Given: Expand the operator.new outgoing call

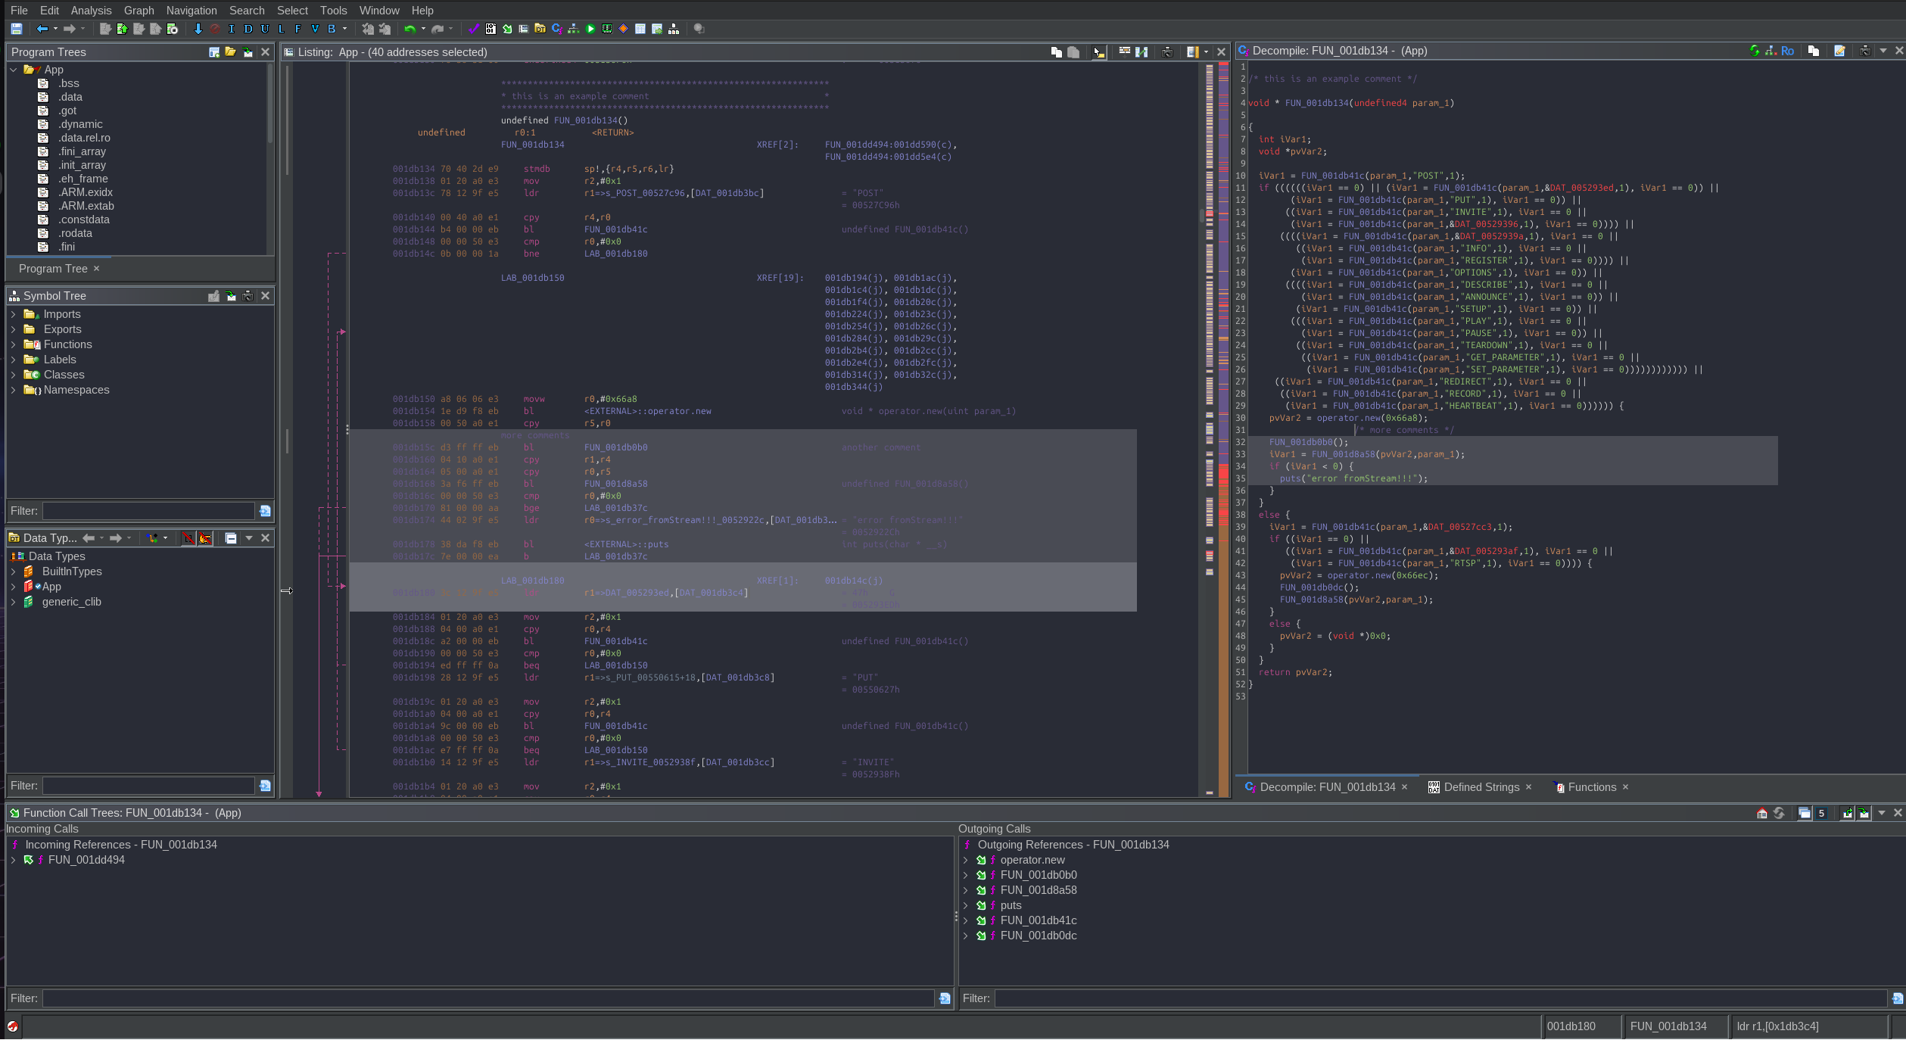Looking at the screenshot, I should pyautogui.click(x=965, y=860).
